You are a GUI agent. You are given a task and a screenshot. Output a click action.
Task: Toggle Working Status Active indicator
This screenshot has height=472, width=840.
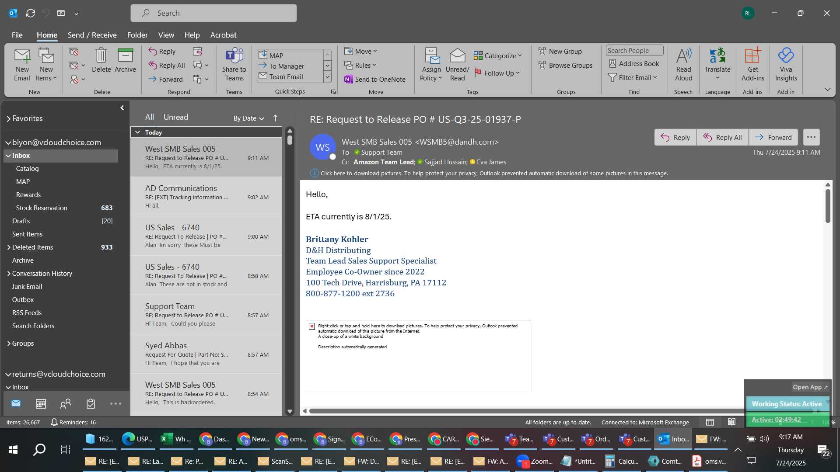[x=787, y=404]
